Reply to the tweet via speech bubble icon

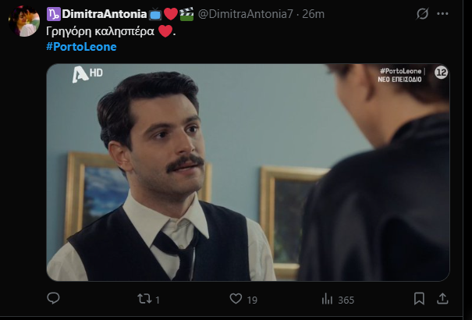click(x=54, y=299)
